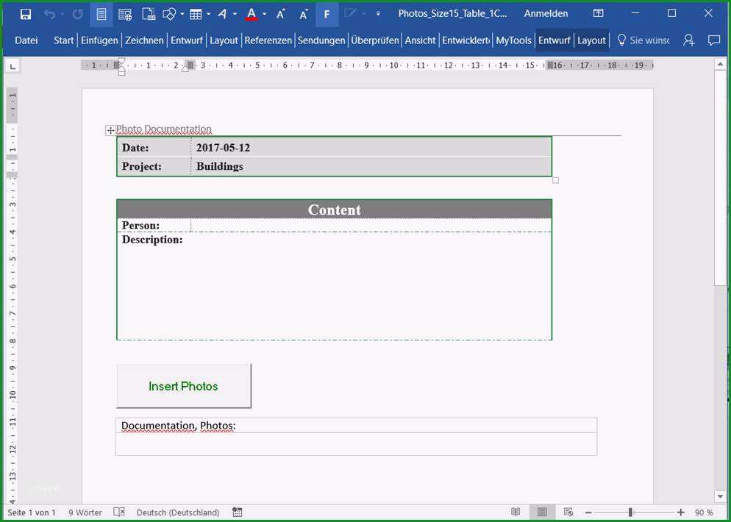This screenshot has width=731, height=522.
Task: Switch to Read Mode view icon
Action: point(516,512)
